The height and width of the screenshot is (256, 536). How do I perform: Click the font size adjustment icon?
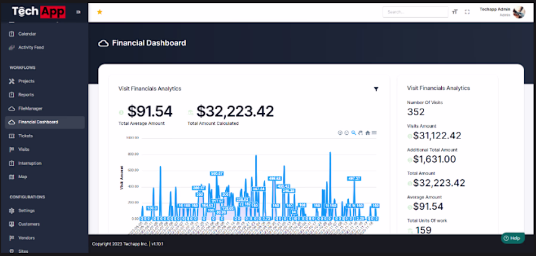(454, 12)
